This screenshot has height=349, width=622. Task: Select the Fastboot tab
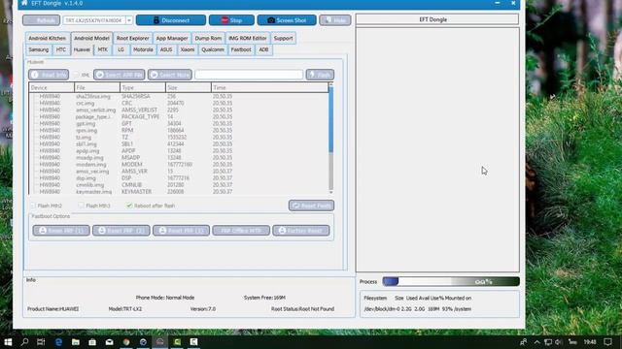(x=241, y=49)
